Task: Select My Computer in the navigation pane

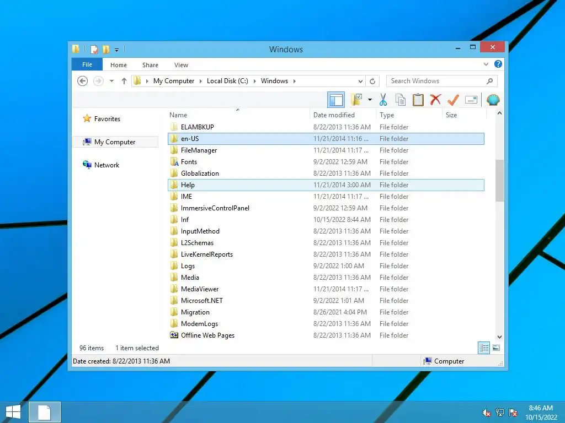Action: pos(115,142)
